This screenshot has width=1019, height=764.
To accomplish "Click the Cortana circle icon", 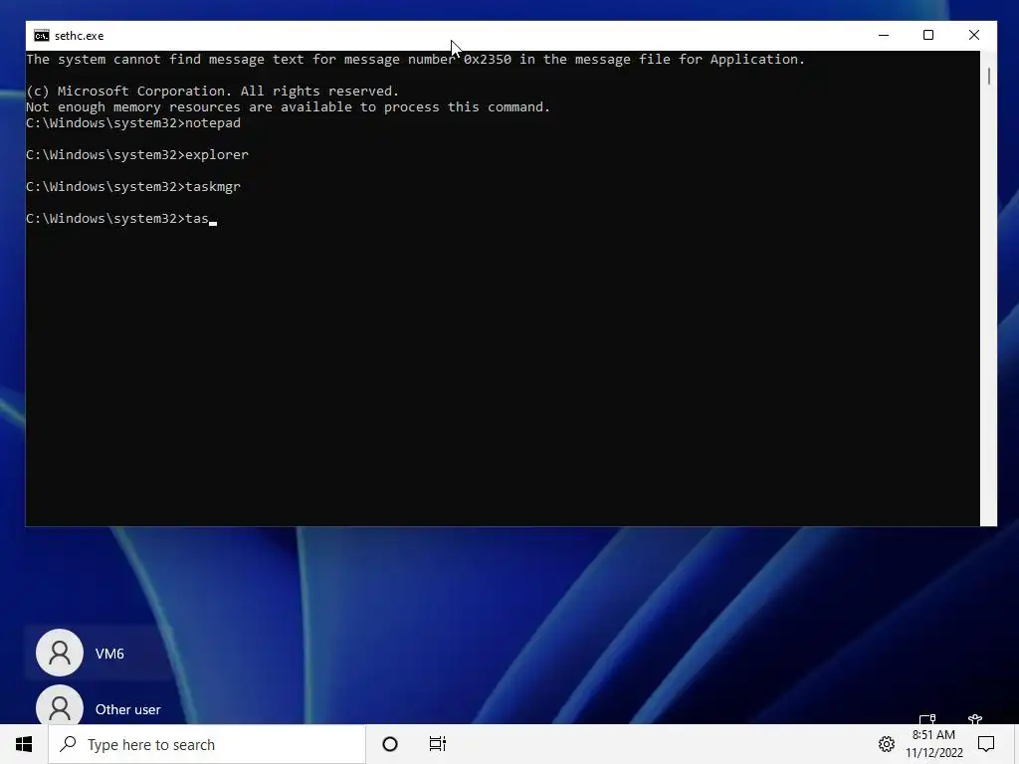I will pyautogui.click(x=390, y=744).
